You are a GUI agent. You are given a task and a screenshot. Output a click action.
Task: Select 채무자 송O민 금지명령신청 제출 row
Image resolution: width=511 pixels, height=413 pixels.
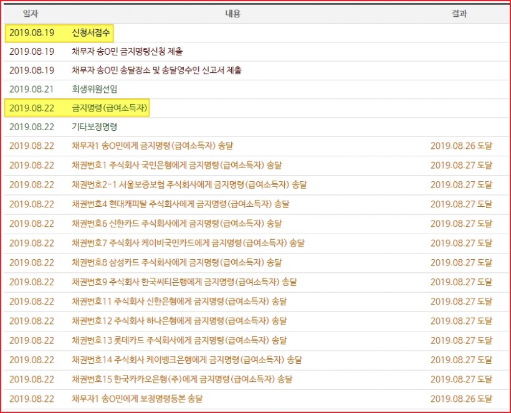[257, 52]
